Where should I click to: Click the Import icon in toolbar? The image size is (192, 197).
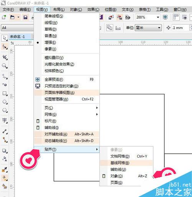coord(111,17)
